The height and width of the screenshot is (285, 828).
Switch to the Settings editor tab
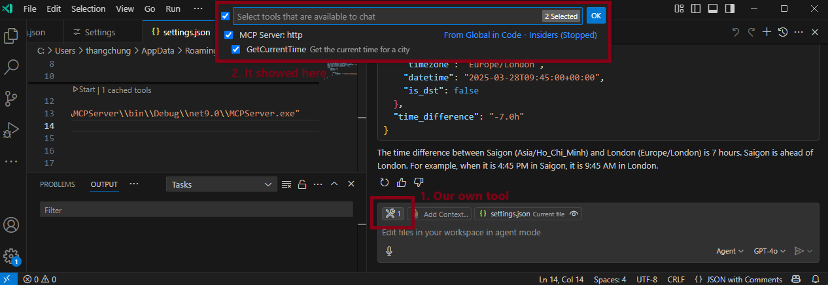99,32
